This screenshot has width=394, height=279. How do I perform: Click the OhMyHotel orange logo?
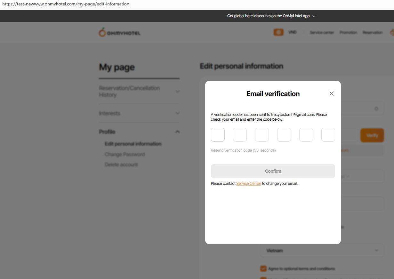(x=102, y=32)
